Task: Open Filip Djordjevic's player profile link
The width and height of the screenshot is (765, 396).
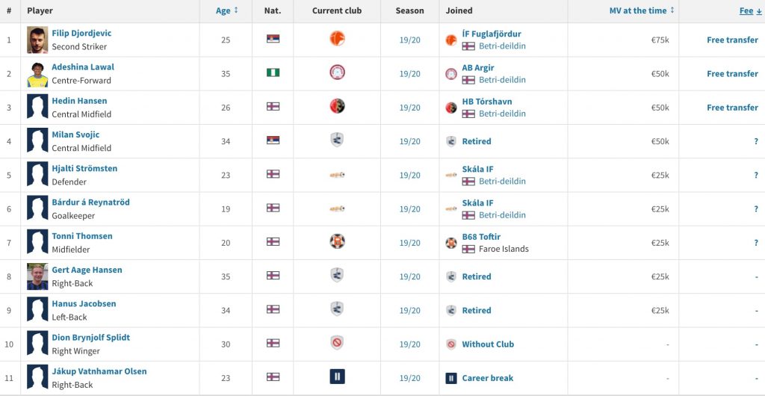Action: tap(81, 33)
